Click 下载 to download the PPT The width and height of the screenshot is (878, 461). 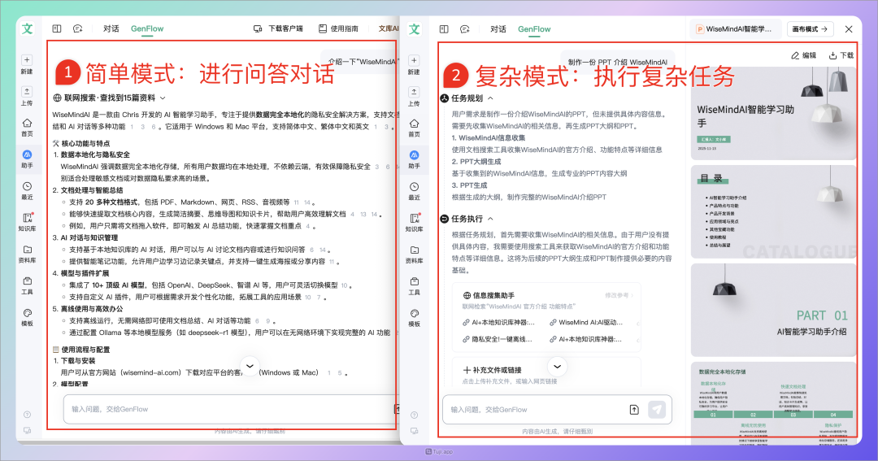click(841, 55)
